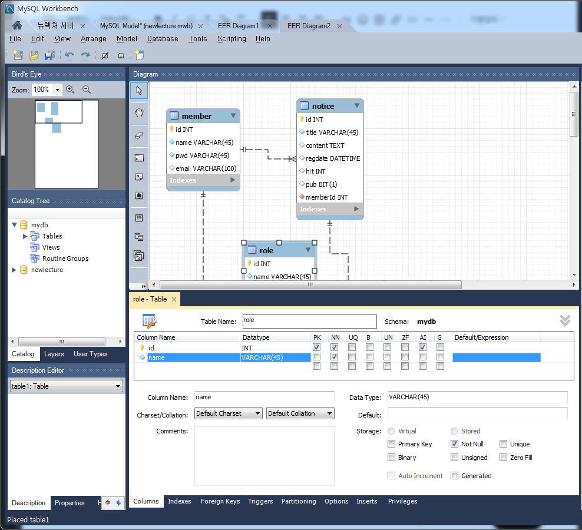The image size is (582, 530).
Task: Expand Indexes section of member table
Action: pos(233,180)
